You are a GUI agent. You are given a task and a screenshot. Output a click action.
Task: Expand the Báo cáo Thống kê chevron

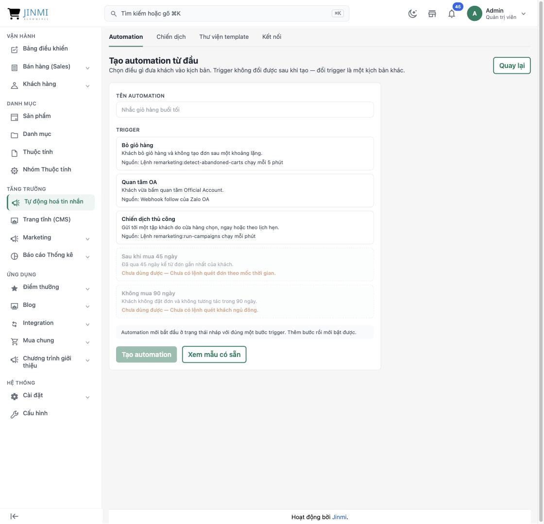point(88,256)
